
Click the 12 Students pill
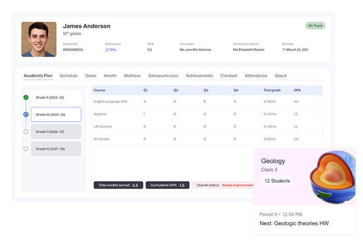tap(277, 181)
